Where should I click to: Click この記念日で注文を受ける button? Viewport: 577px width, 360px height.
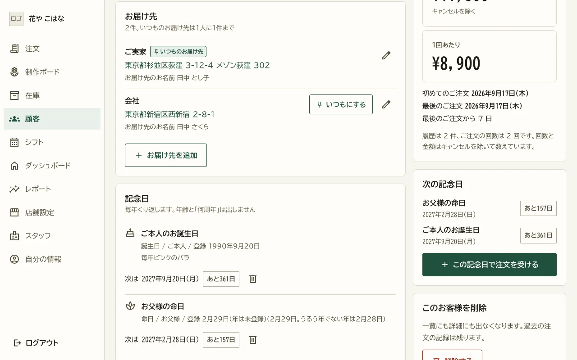490,265
